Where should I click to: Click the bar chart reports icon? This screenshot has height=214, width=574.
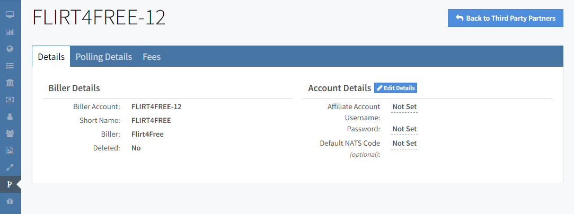click(x=10, y=31)
